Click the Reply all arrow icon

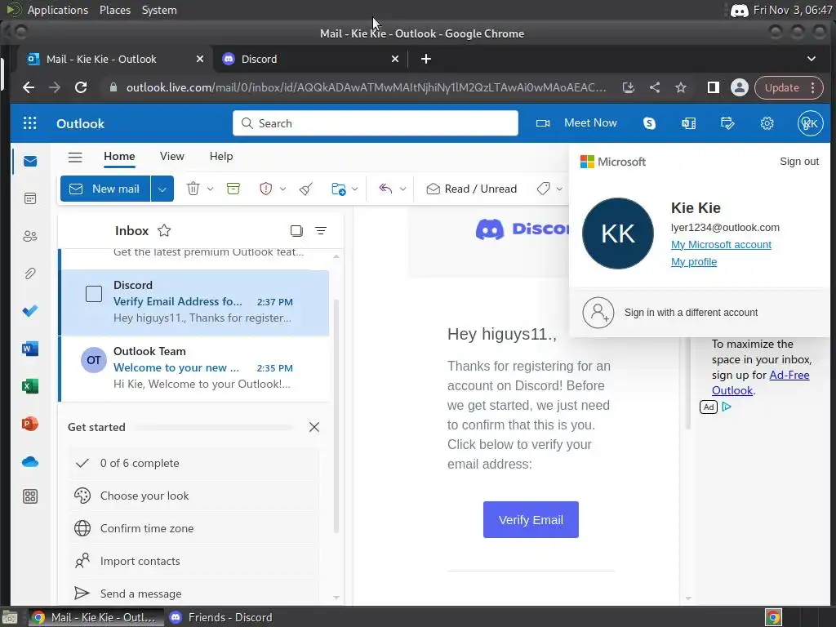(385, 189)
